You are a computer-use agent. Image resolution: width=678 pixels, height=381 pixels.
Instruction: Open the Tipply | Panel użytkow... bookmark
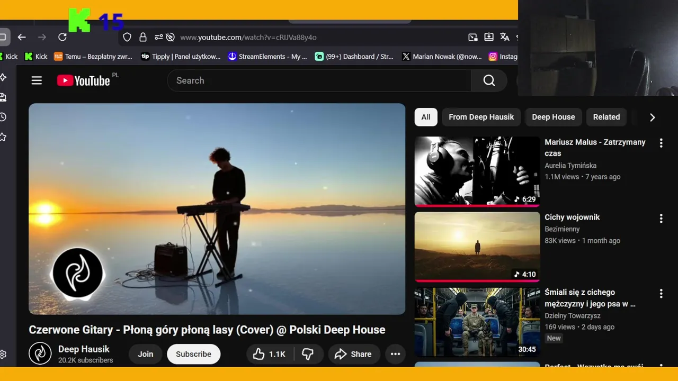click(181, 57)
